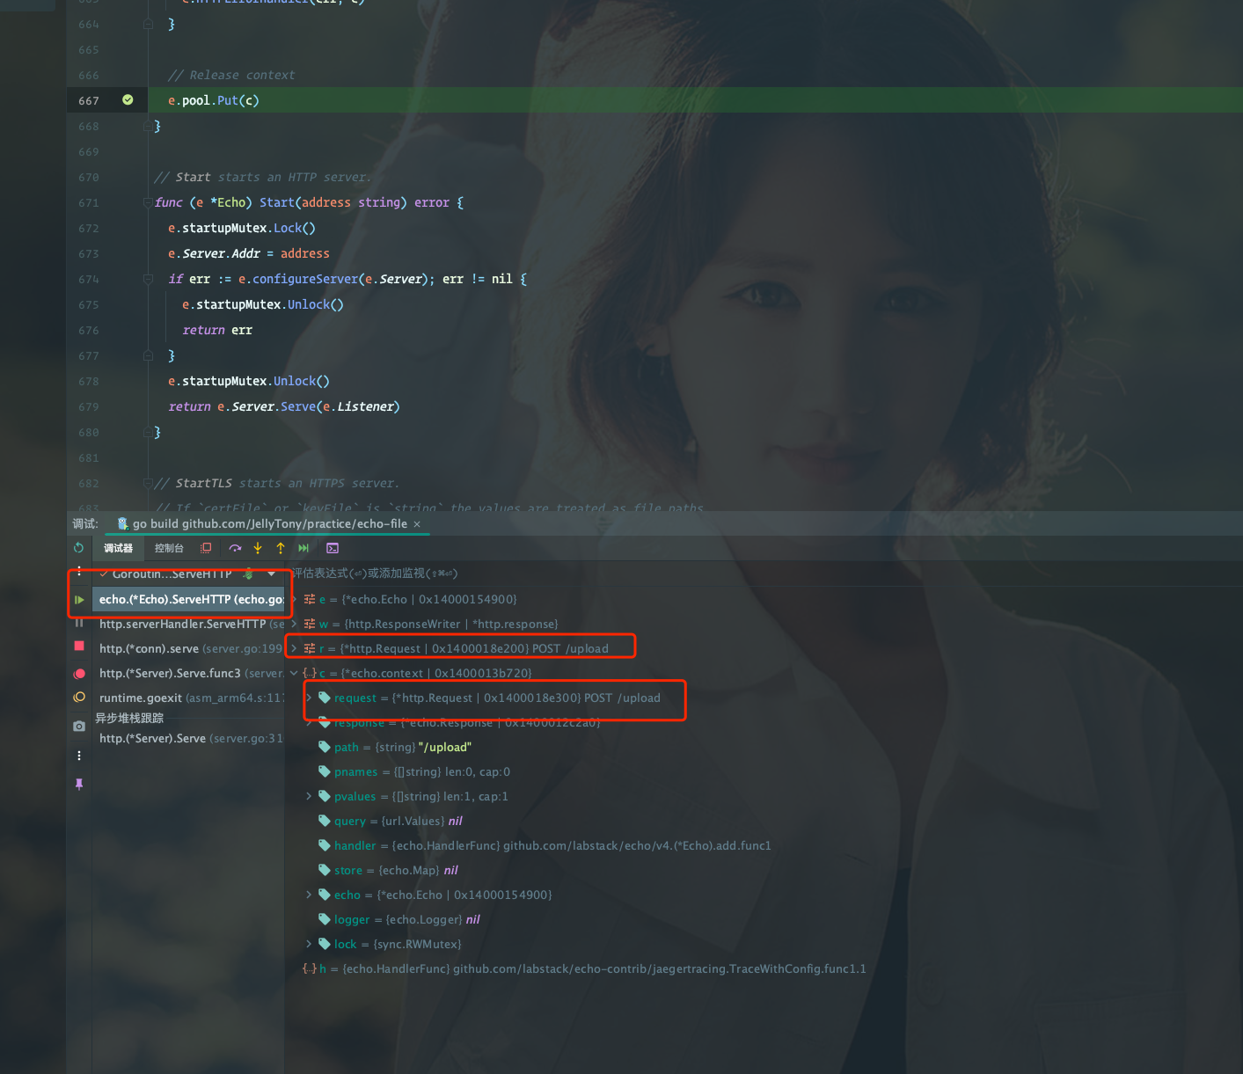1243x1074 pixels.
Task: Select the query url.Values nil row
Action: (764, 821)
